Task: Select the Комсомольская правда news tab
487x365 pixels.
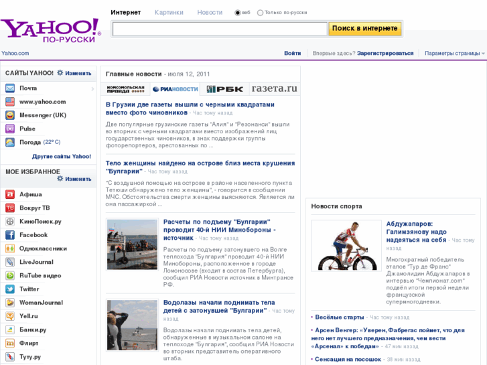Action: click(125, 89)
